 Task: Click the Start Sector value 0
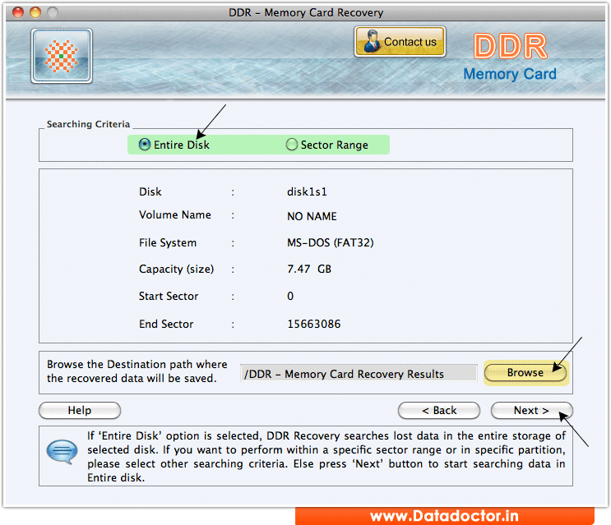(x=290, y=296)
